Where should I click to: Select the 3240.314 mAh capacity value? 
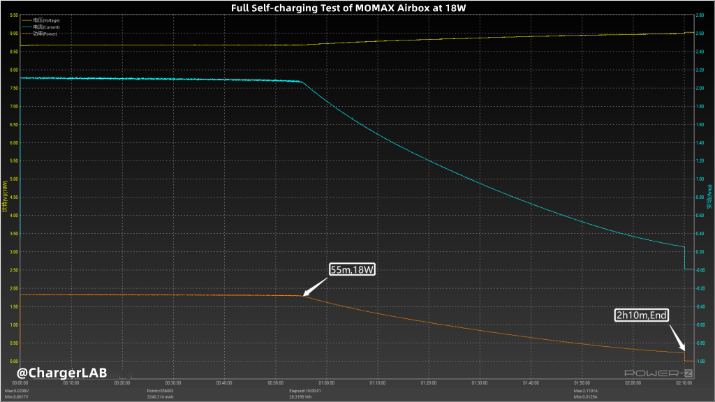click(160, 397)
